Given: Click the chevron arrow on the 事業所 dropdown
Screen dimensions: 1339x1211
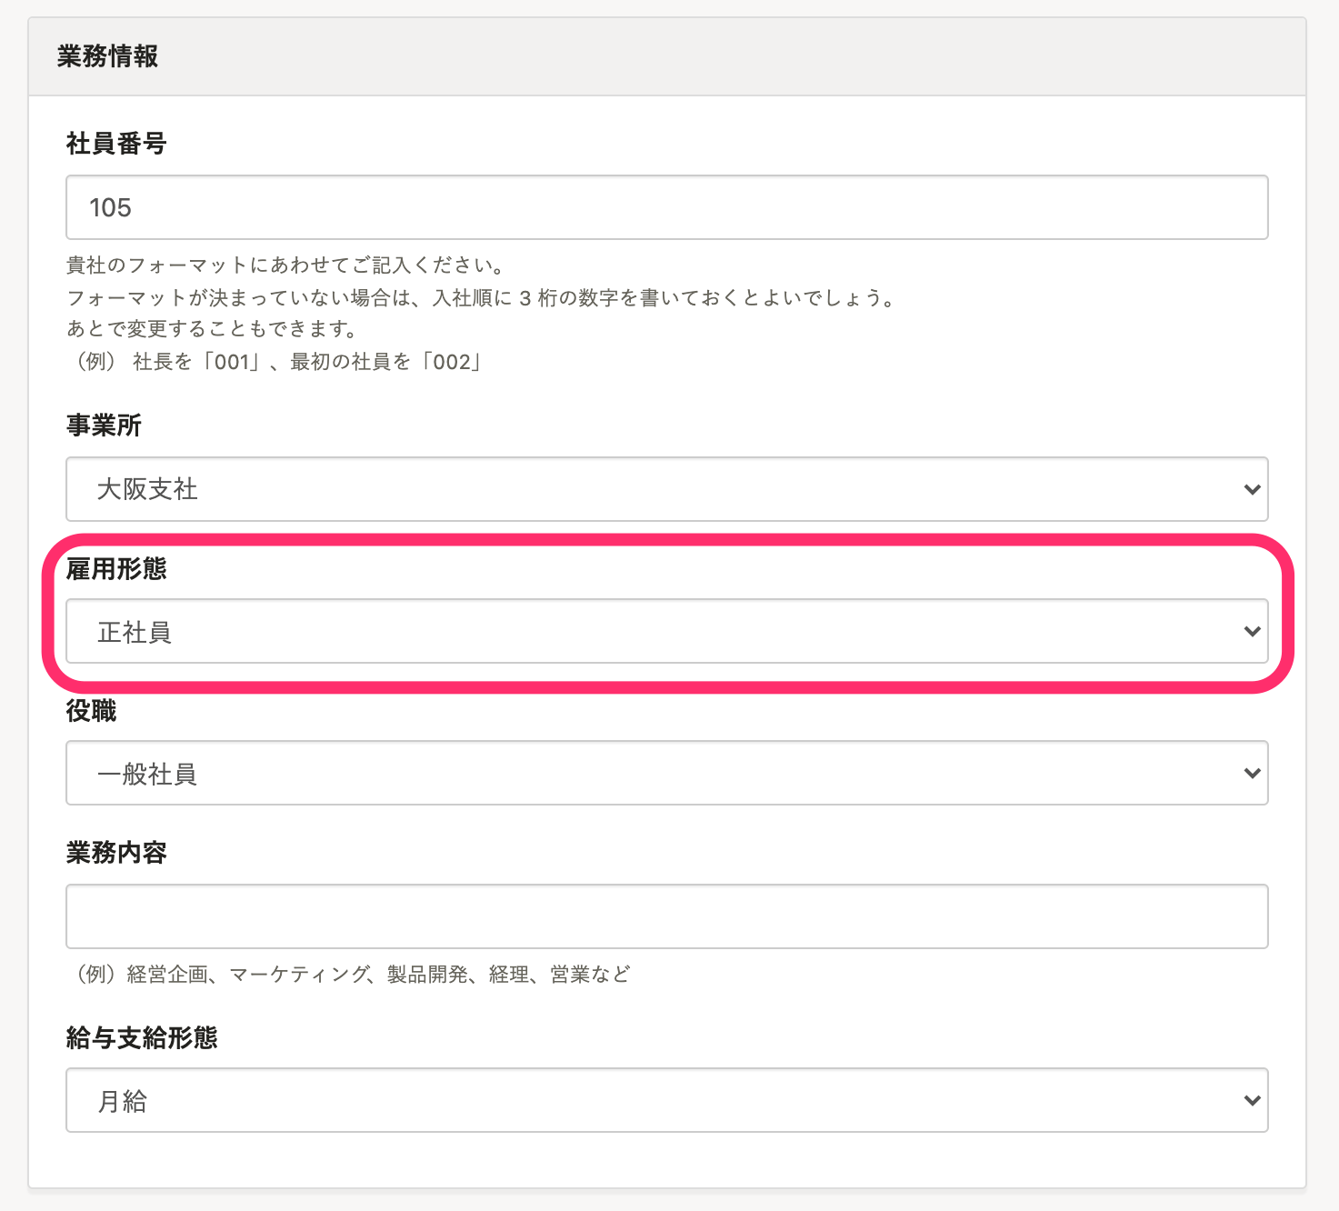Looking at the screenshot, I should click(1252, 489).
